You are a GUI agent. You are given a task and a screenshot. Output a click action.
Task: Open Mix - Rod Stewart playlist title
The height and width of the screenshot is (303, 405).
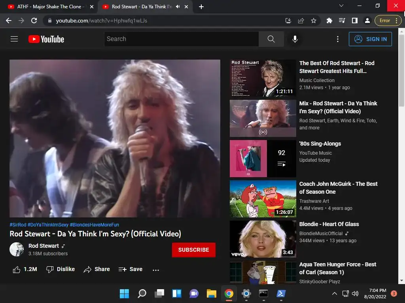(338, 107)
